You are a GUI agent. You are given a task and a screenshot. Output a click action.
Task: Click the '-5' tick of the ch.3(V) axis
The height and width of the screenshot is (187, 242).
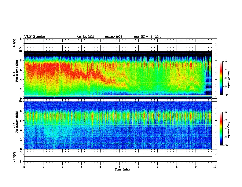pyautogui.click(x=20, y=162)
